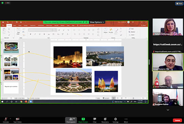Click the encryption shield icon
This screenshot has width=184, height=124.
click(2, 3)
